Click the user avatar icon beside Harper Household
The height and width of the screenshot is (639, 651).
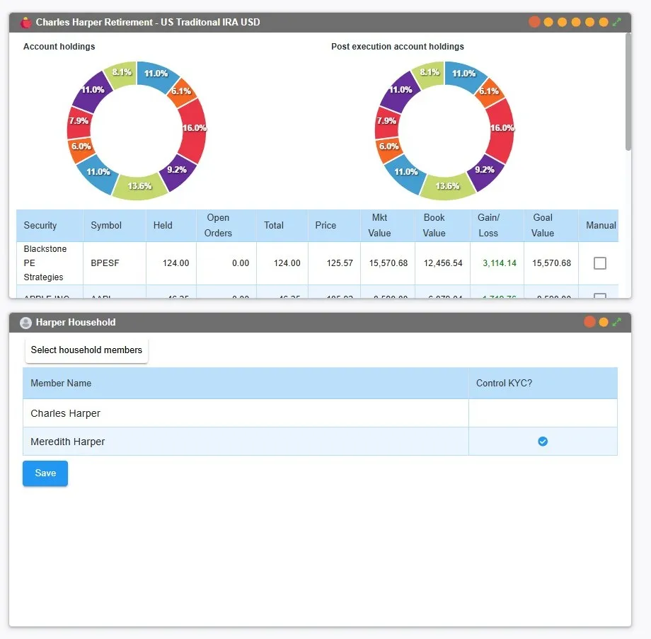(26, 323)
